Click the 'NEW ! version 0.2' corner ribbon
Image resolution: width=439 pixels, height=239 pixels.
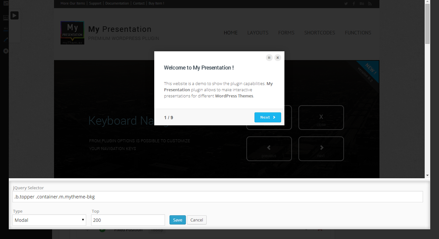point(368,72)
